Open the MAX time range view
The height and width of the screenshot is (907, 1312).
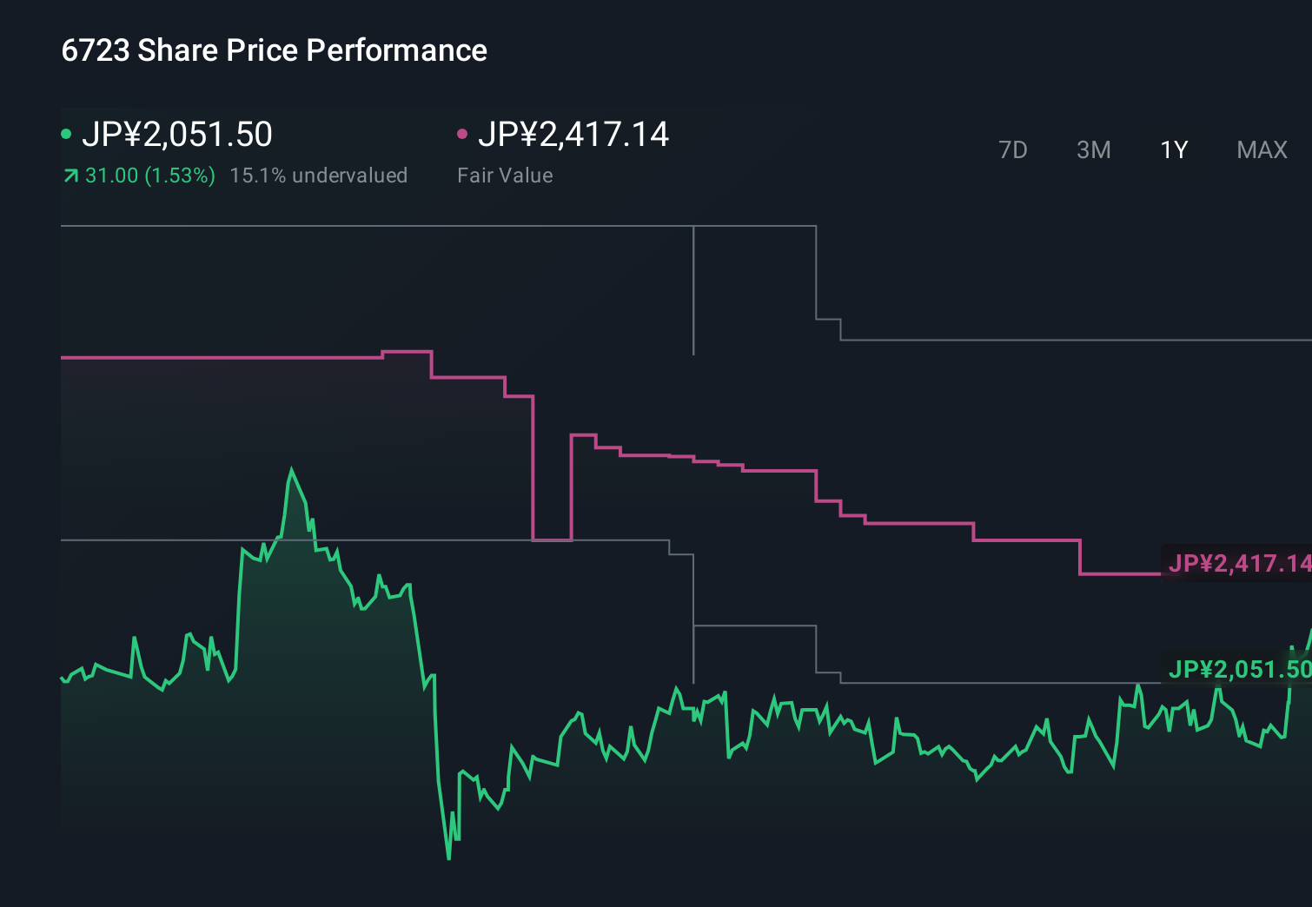1261,149
